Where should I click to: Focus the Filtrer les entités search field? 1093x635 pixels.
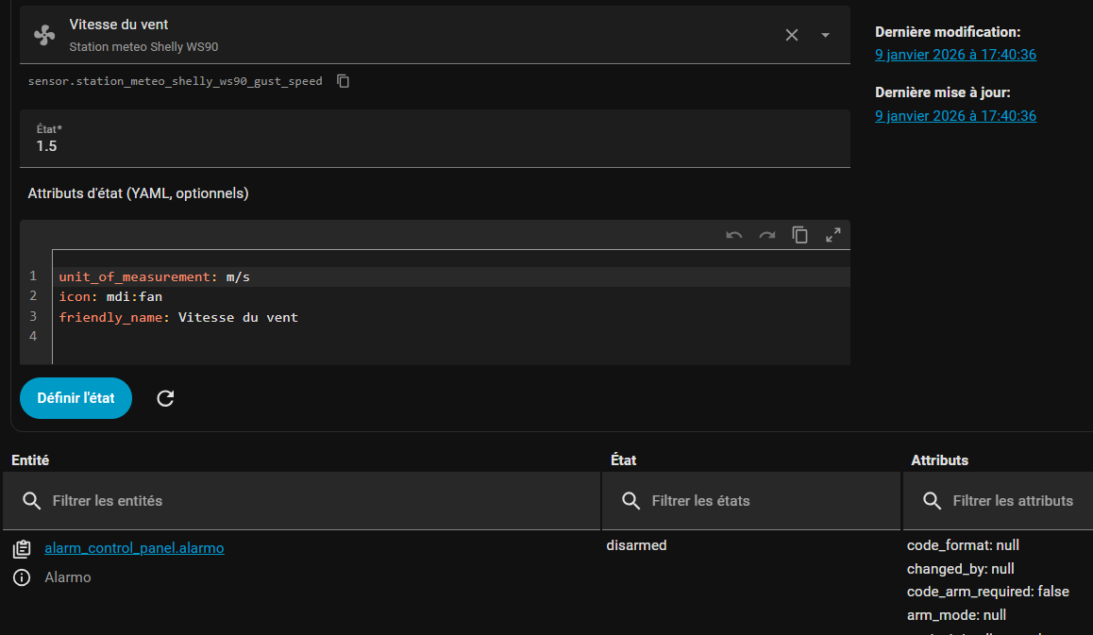311,501
